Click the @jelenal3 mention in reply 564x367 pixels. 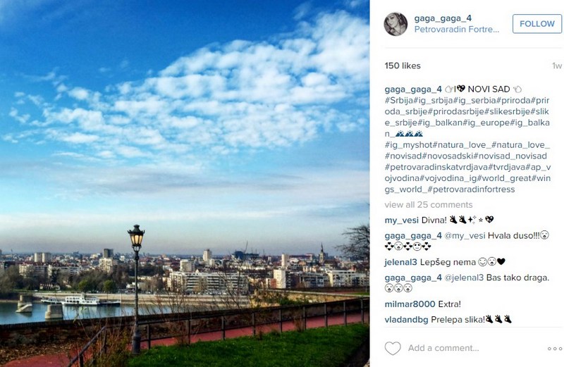pyautogui.click(x=464, y=278)
